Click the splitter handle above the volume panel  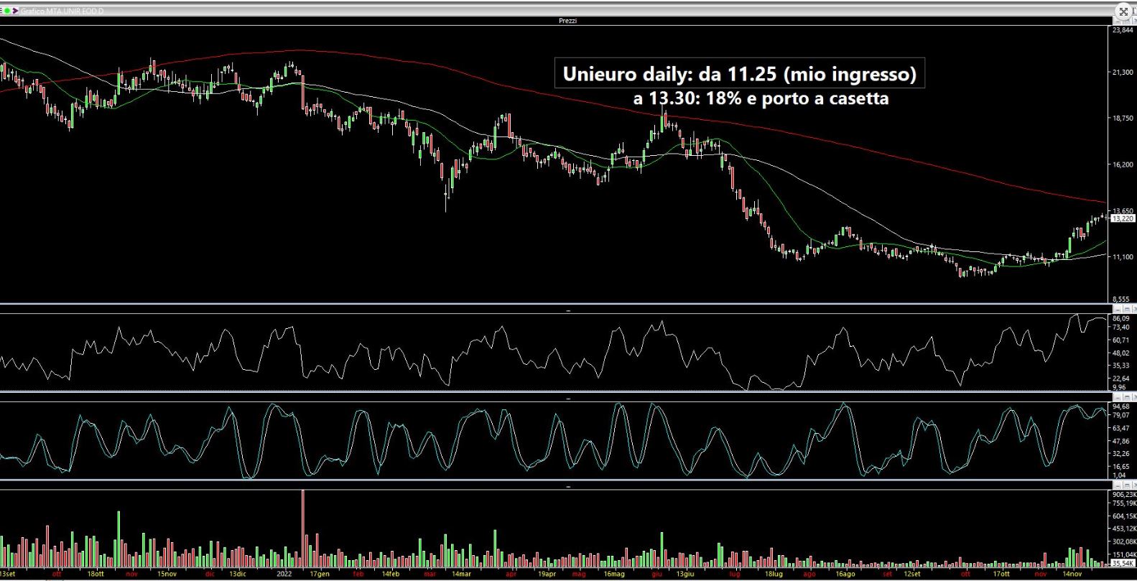click(568, 486)
